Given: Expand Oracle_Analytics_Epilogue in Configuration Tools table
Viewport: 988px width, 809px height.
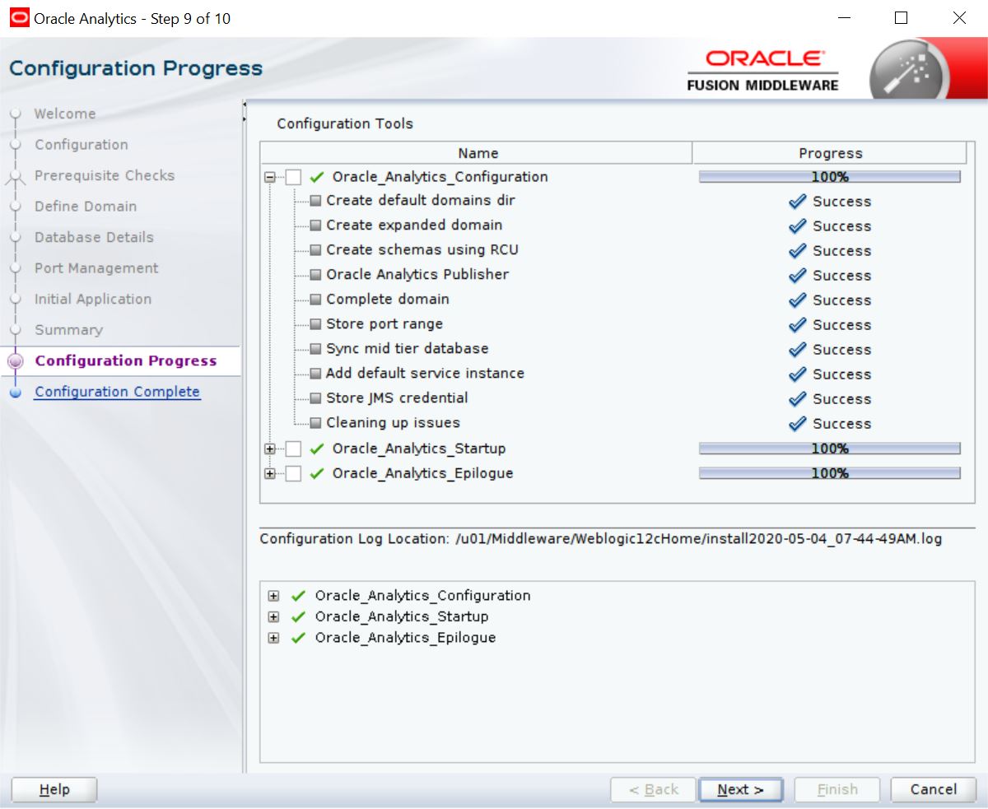Looking at the screenshot, I should pos(269,473).
